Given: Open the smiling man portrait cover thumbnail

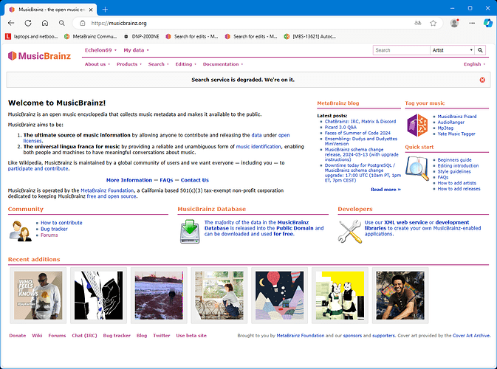Looking at the screenshot, I should click(400, 295).
